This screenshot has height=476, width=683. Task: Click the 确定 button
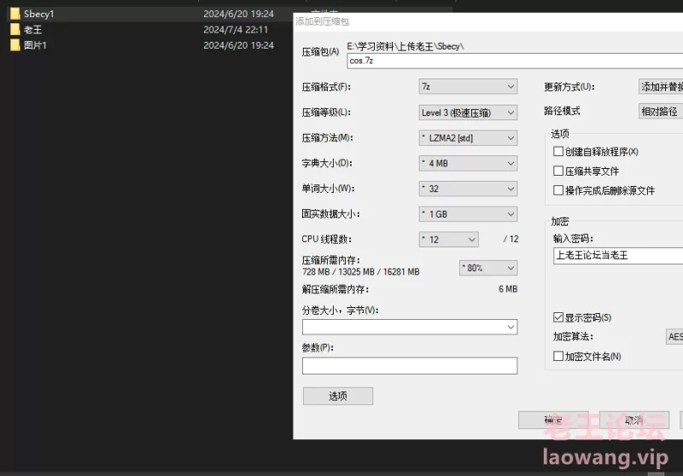pos(553,420)
